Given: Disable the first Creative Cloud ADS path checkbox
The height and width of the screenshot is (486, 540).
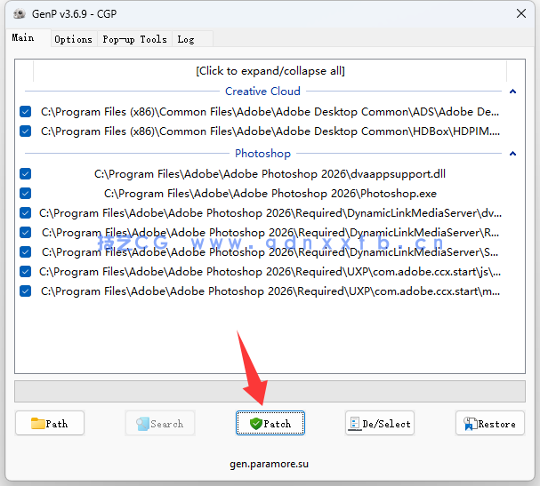Looking at the screenshot, I should (x=25, y=112).
